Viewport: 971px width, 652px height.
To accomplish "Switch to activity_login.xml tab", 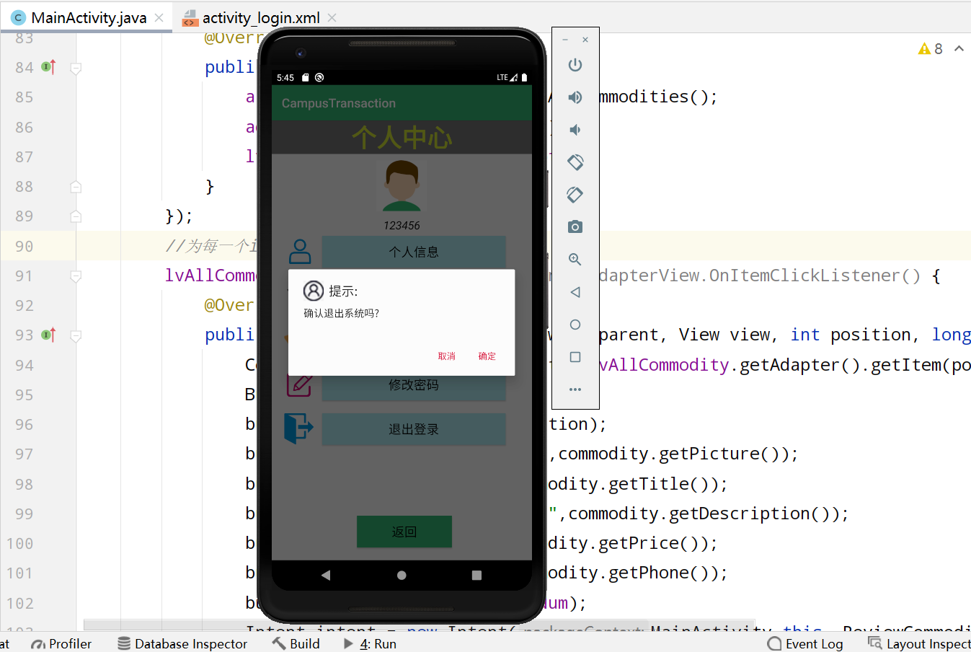I will point(261,18).
